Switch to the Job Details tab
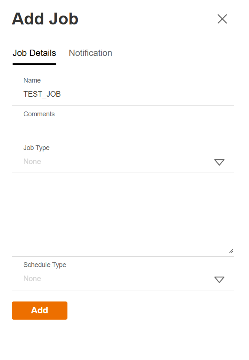This screenshot has width=249, height=360. tap(34, 53)
